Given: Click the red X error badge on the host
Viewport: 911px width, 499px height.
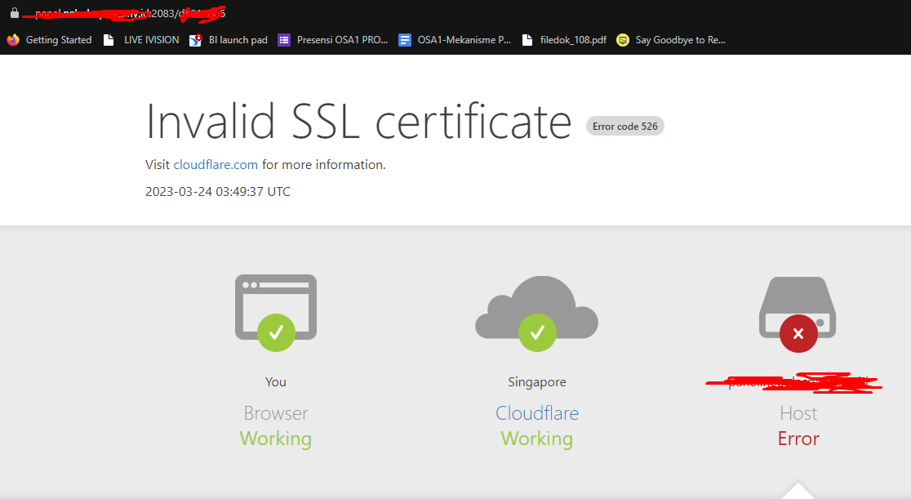Looking at the screenshot, I should (x=798, y=334).
